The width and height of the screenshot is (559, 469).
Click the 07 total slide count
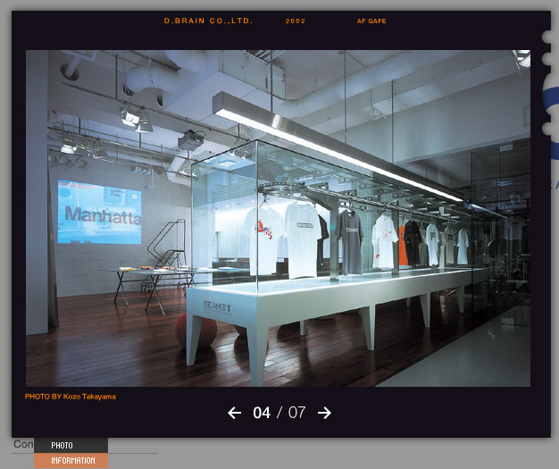[296, 413]
